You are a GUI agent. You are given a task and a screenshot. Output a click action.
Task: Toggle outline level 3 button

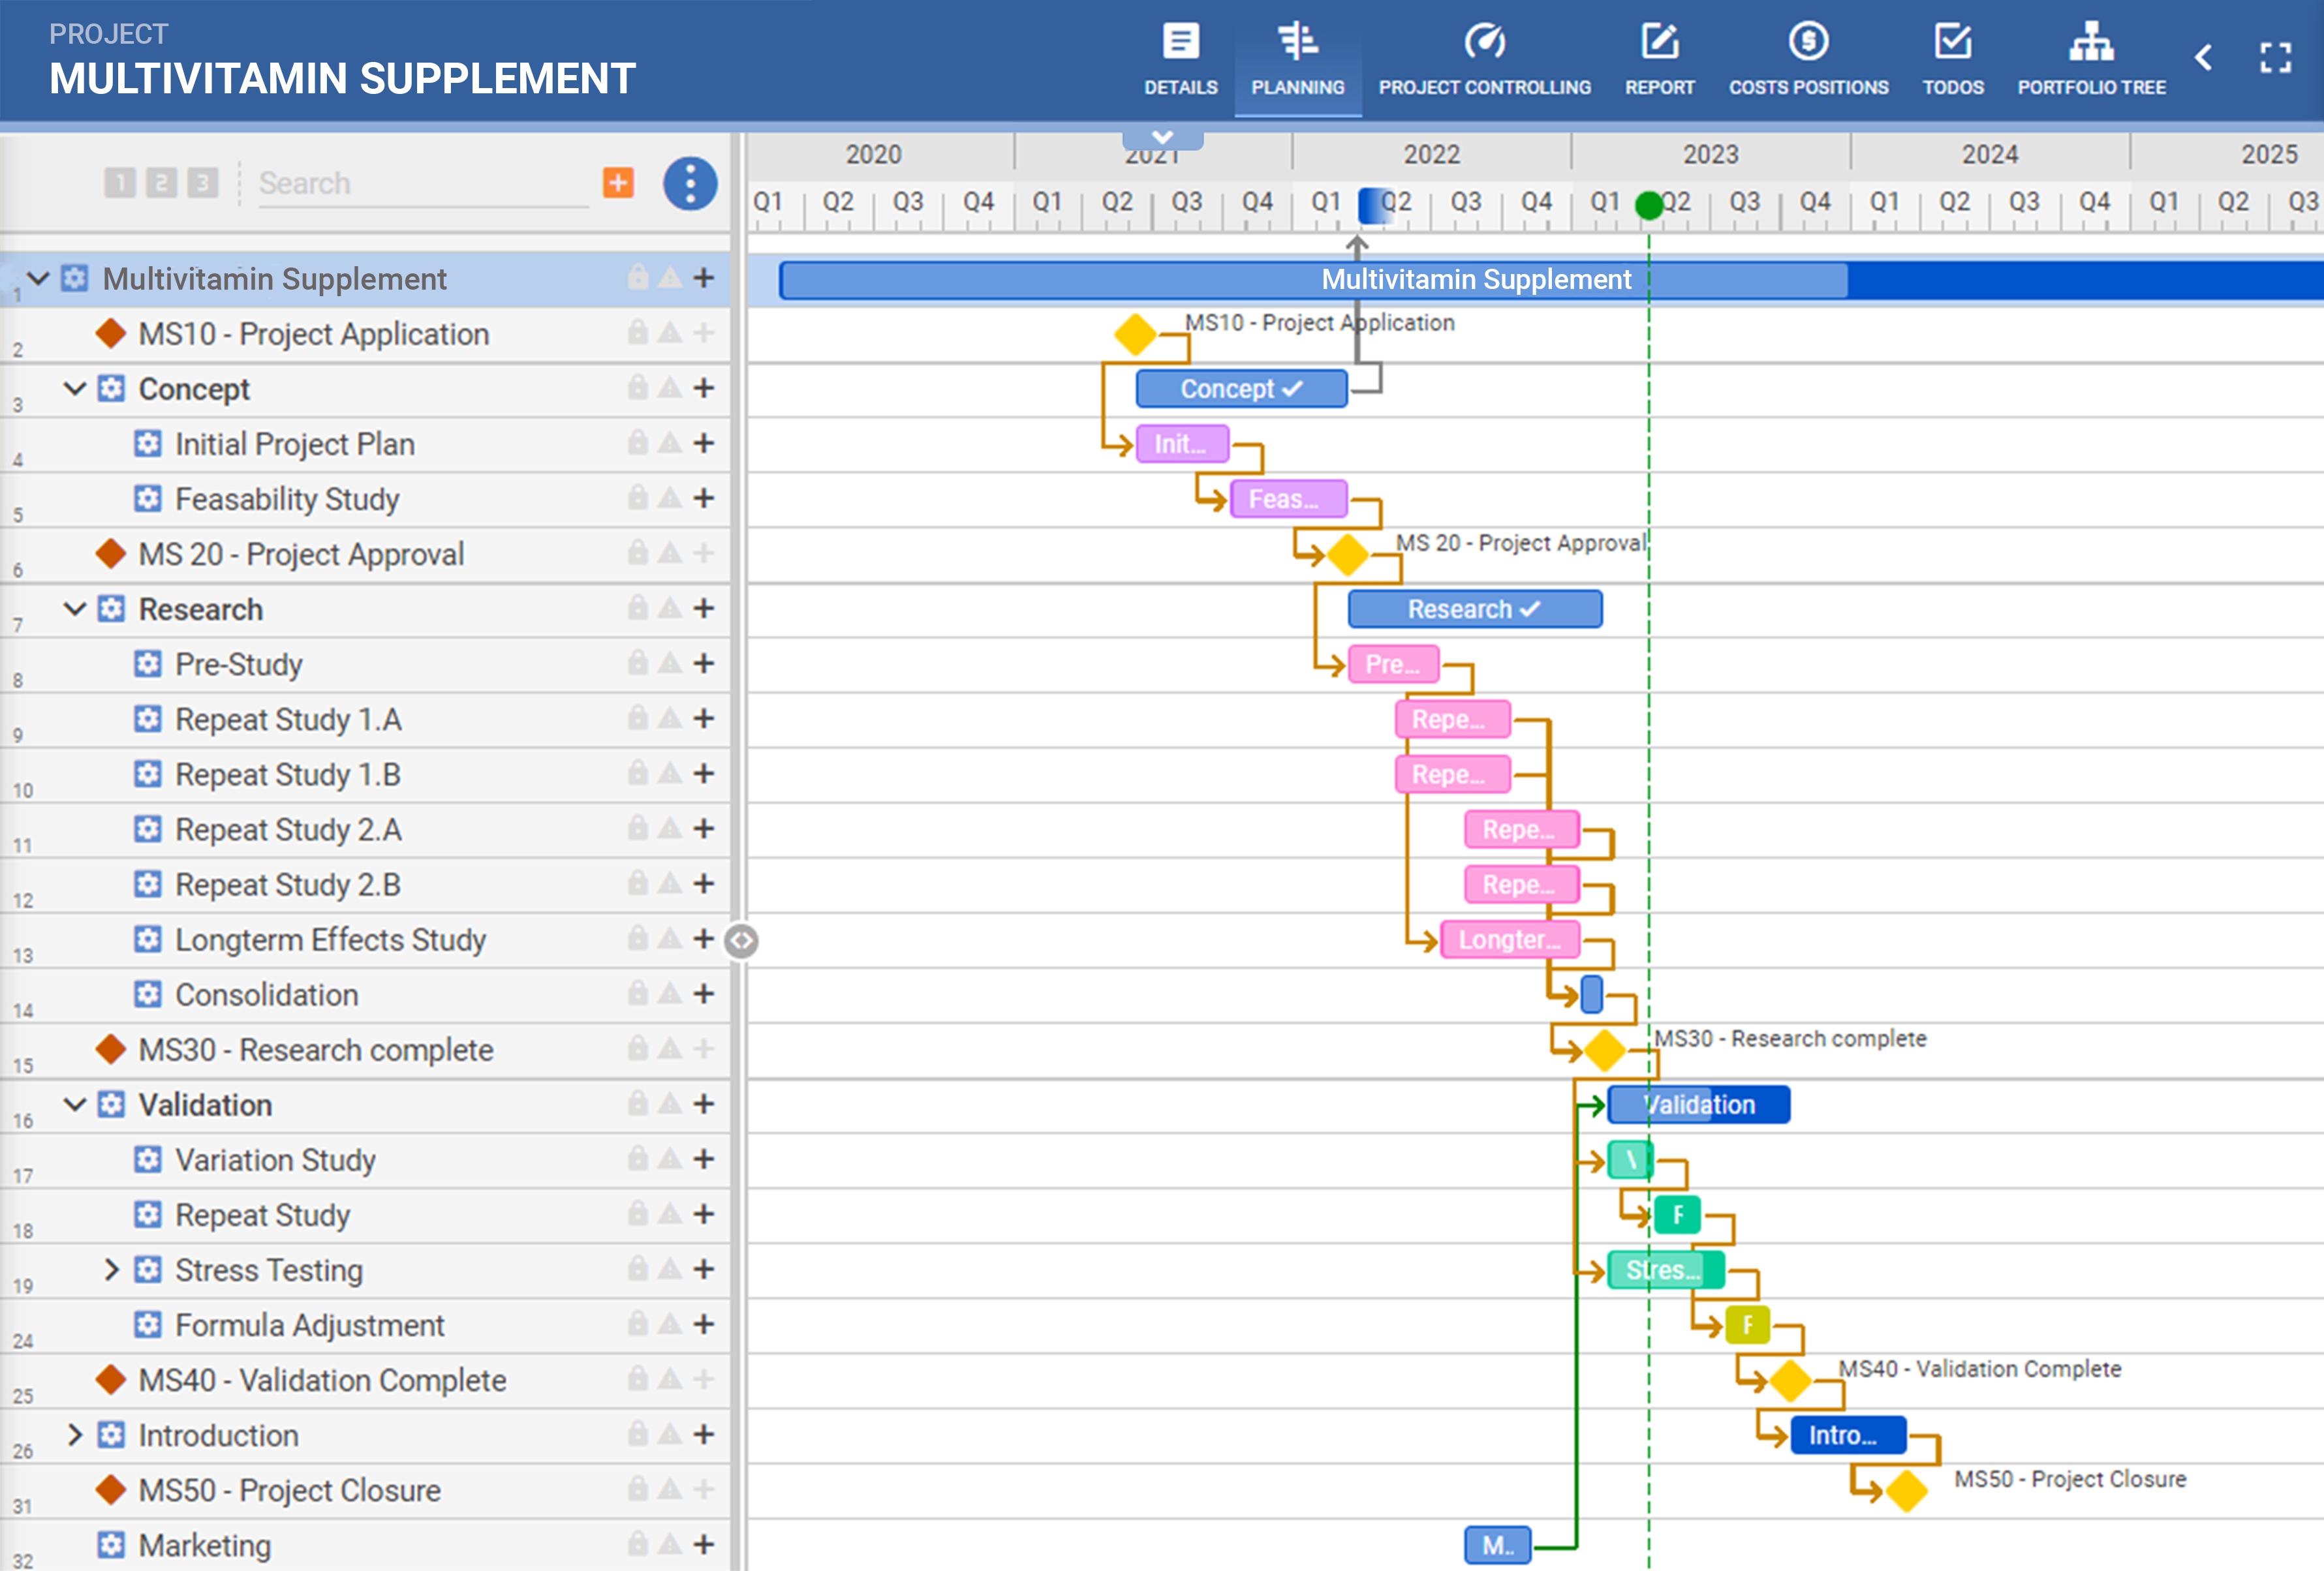click(x=203, y=183)
